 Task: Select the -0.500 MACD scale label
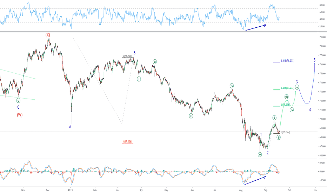(x=322, y=180)
